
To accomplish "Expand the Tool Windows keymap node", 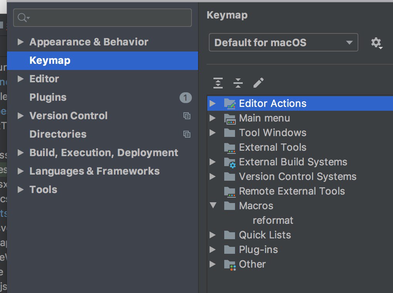I will pos(213,133).
